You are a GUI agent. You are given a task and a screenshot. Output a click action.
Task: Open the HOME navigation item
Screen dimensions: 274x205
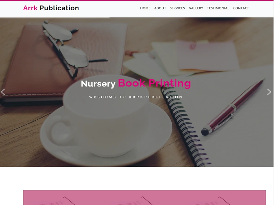[x=145, y=8]
